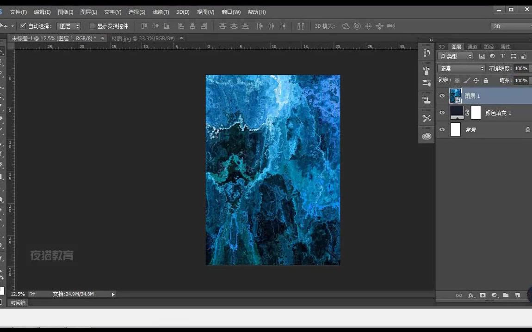
Task: Enable the 显示变换控件 checkbox
Action: (92, 26)
